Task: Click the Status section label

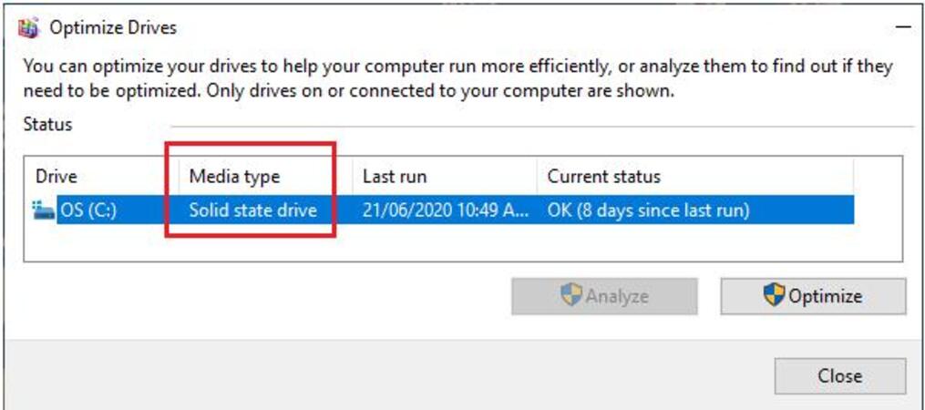Action: pos(47,125)
